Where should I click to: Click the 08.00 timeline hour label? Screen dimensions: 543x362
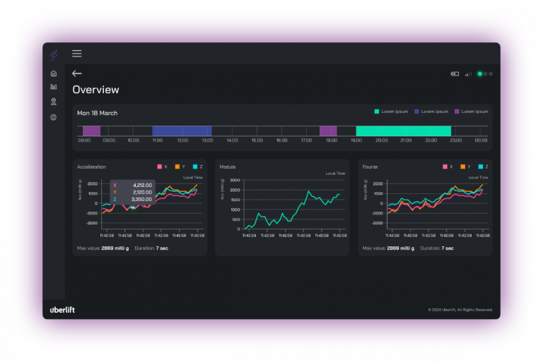(x=84, y=140)
